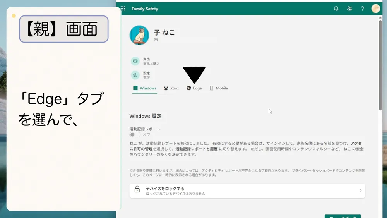The image size is (387, 218).
Task: Open the 支出 spending icon
Action: [x=135, y=61]
